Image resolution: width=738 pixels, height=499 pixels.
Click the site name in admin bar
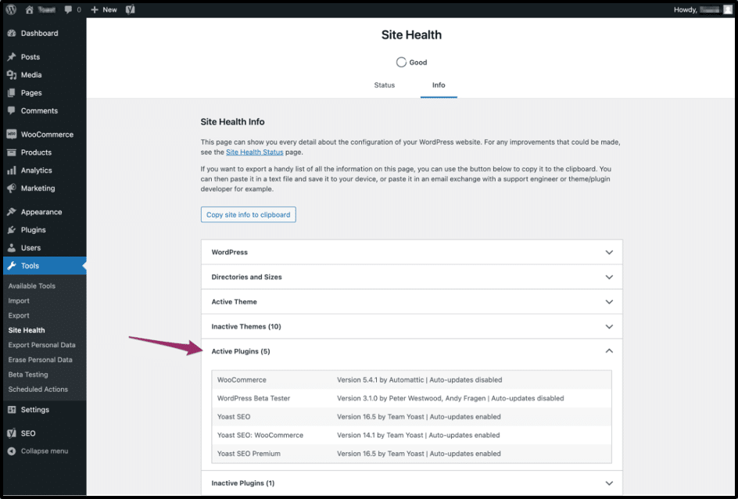tap(47, 9)
